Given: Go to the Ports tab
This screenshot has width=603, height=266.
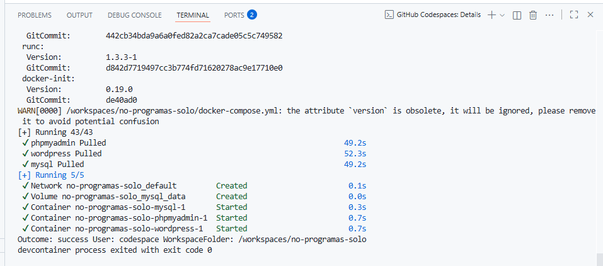Looking at the screenshot, I should click(x=234, y=14).
